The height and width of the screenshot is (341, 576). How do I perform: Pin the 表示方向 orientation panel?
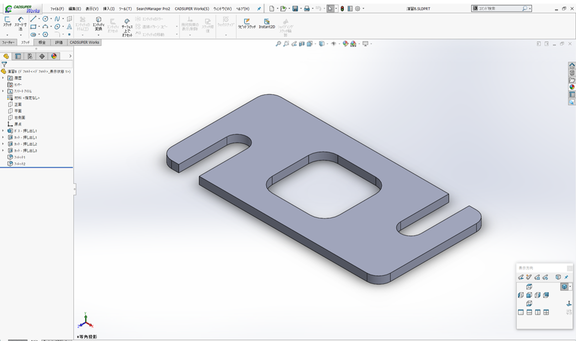566,277
